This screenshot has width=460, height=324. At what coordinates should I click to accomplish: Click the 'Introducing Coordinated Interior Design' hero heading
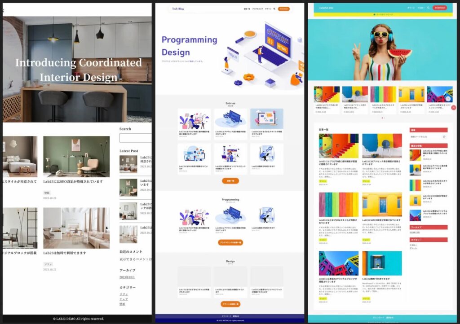(79, 70)
